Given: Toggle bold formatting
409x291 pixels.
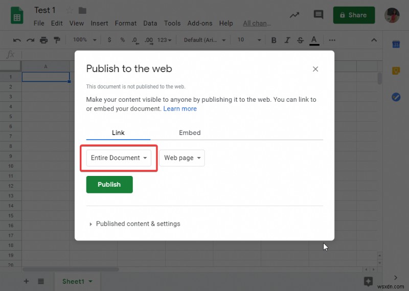Looking at the screenshot, I should 274,40.
